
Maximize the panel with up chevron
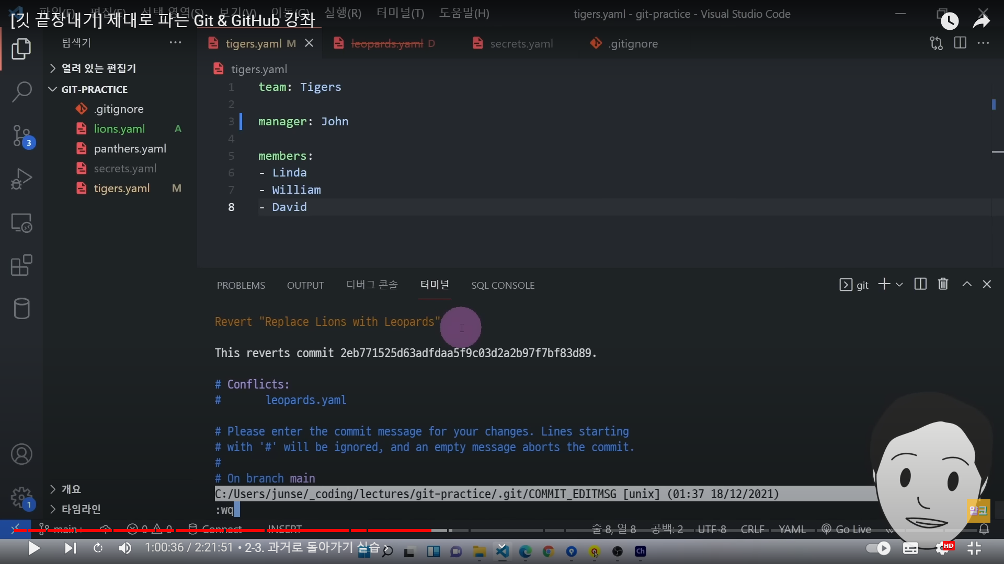[967, 284]
